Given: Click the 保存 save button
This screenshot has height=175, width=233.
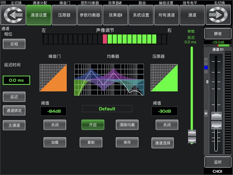Looking at the screenshot, I should click(x=127, y=142).
